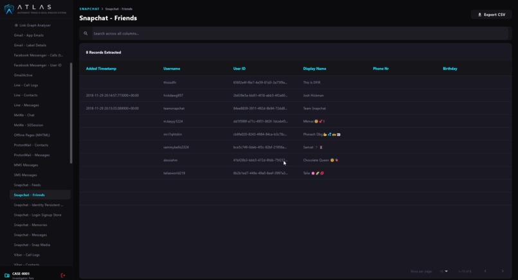Open Offline Pages (MHTML)
Screen dimensions: 518x280
tap(31, 135)
